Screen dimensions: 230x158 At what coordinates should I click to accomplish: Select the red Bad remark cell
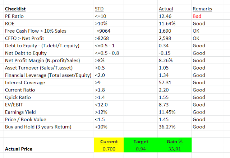(207, 16)
